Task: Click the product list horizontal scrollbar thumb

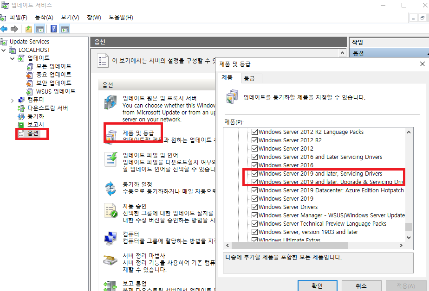Action: (290, 246)
